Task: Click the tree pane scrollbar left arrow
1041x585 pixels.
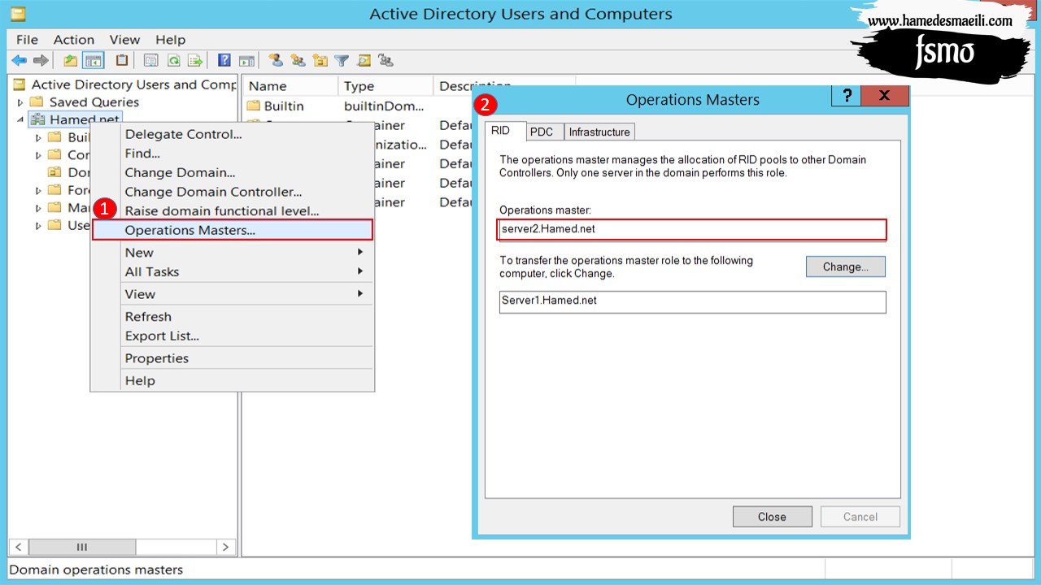Action: pos(18,547)
